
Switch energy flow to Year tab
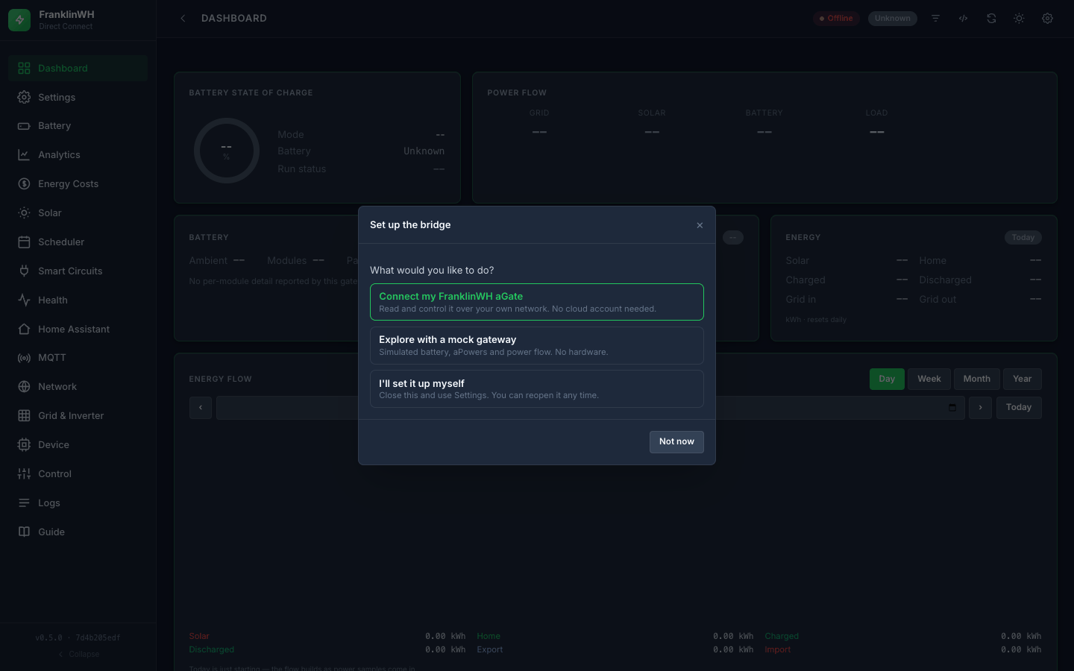[1022, 379]
